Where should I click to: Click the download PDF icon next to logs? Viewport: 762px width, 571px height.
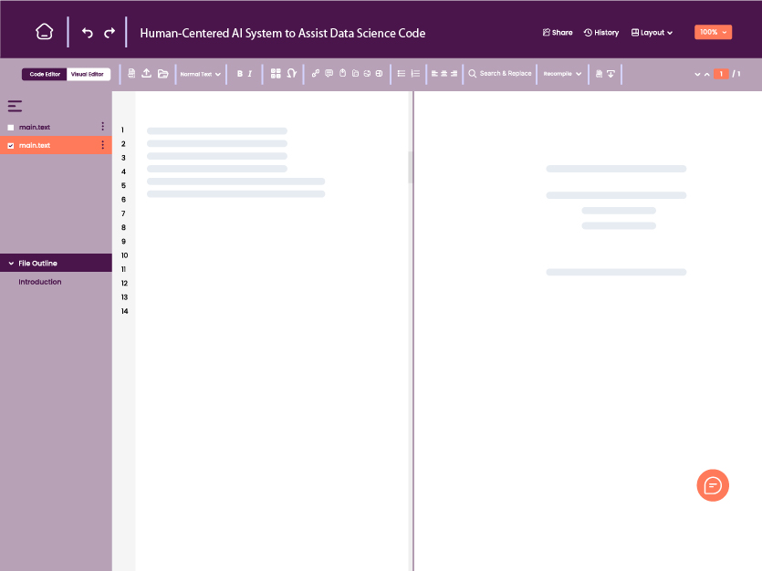tap(611, 74)
